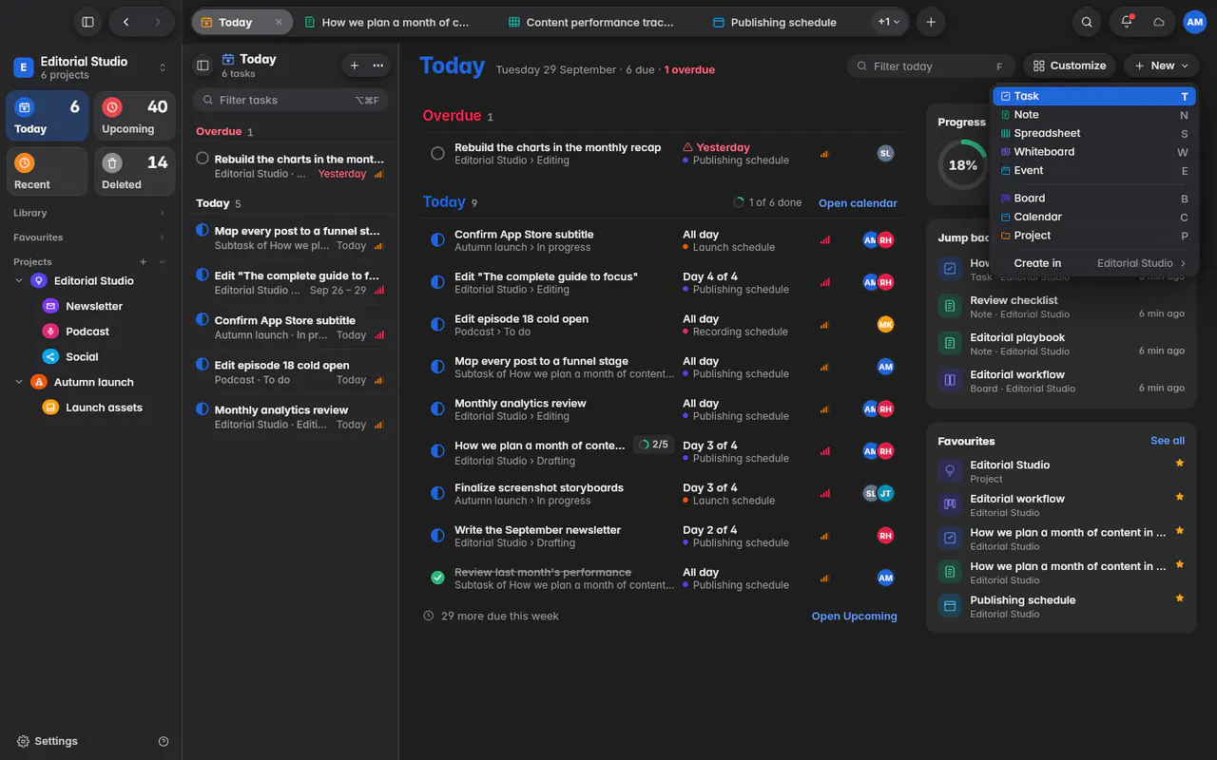Uncheck Review last month's performance

point(437,578)
